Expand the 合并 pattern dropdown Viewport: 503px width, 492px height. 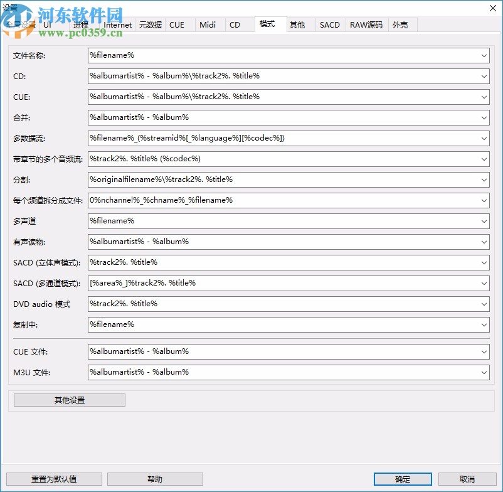point(484,117)
